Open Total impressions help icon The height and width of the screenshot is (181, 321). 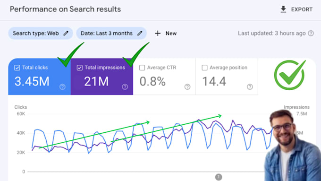(x=125, y=86)
